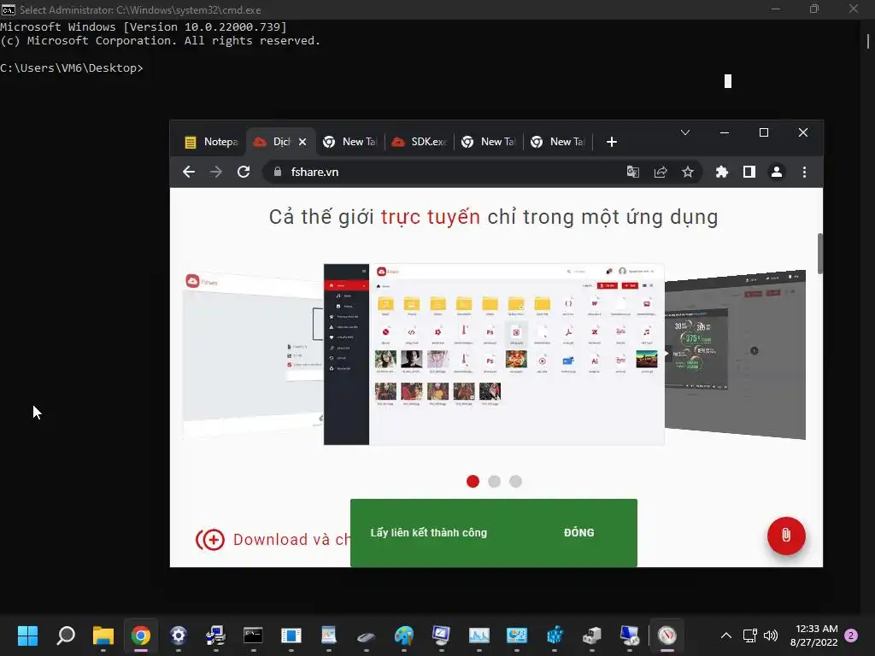This screenshot has width=875, height=656.
Task: Switch to the third New Tab
Action: click(557, 142)
